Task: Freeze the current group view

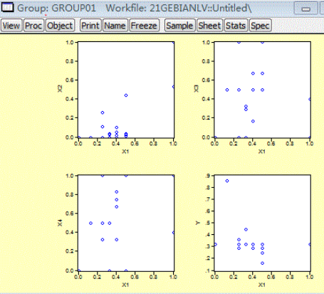Action: [x=144, y=26]
